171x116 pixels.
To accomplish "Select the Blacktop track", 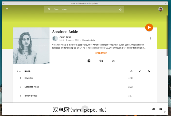I will click(85, 78).
